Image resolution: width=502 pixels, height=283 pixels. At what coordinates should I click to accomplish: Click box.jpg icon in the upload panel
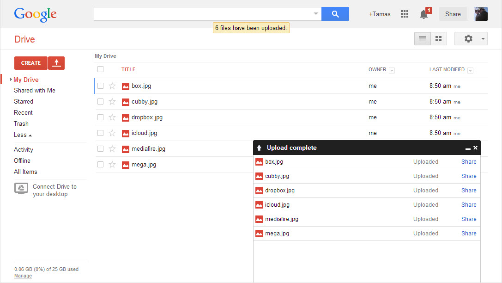point(259,162)
